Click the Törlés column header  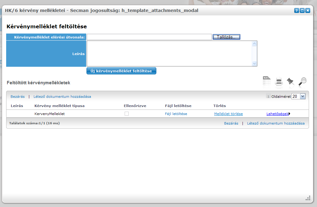point(219,106)
